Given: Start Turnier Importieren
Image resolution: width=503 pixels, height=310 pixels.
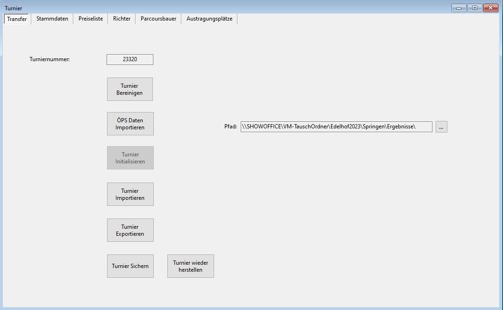Looking at the screenshot, I should 130,194.
